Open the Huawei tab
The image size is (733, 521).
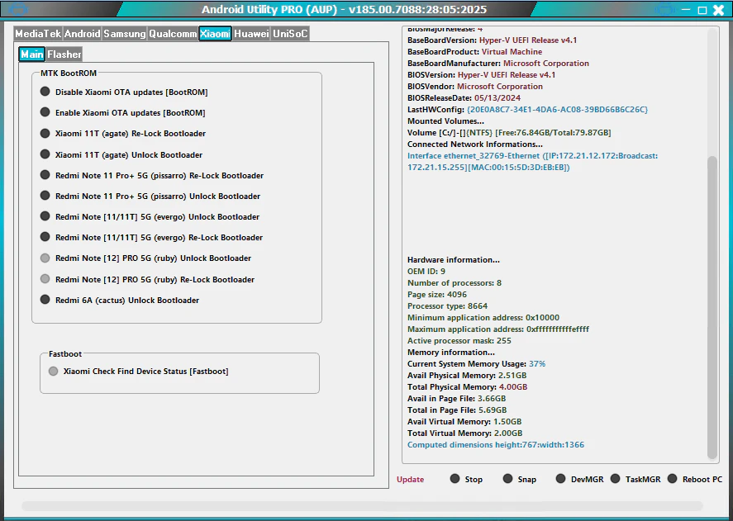251,34
